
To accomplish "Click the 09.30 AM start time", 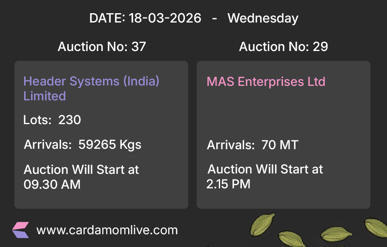I will [x=52, y=185].
